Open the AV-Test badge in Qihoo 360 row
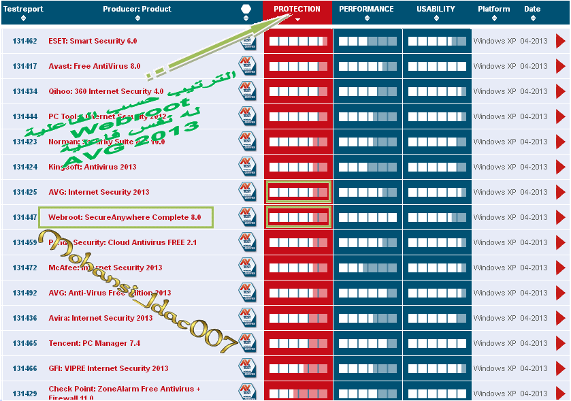 (247, 91)
